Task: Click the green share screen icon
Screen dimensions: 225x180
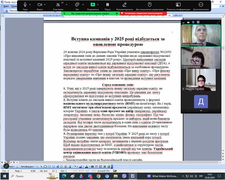Action: tap(93, 4)
